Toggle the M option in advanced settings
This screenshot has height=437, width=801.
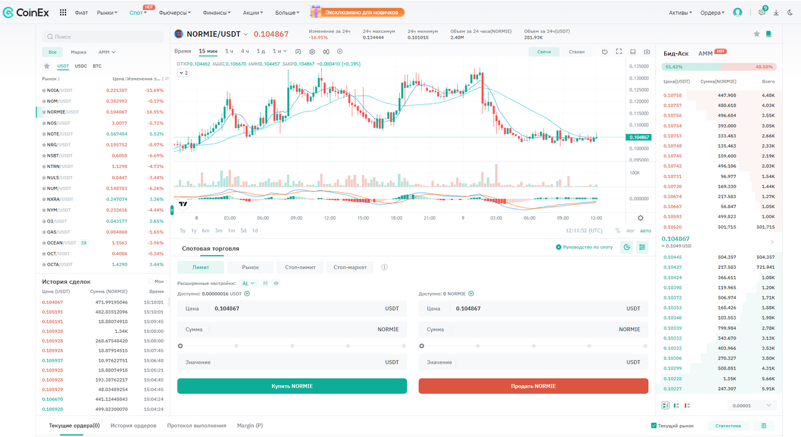pyautogui.click(x=265, y=284)
